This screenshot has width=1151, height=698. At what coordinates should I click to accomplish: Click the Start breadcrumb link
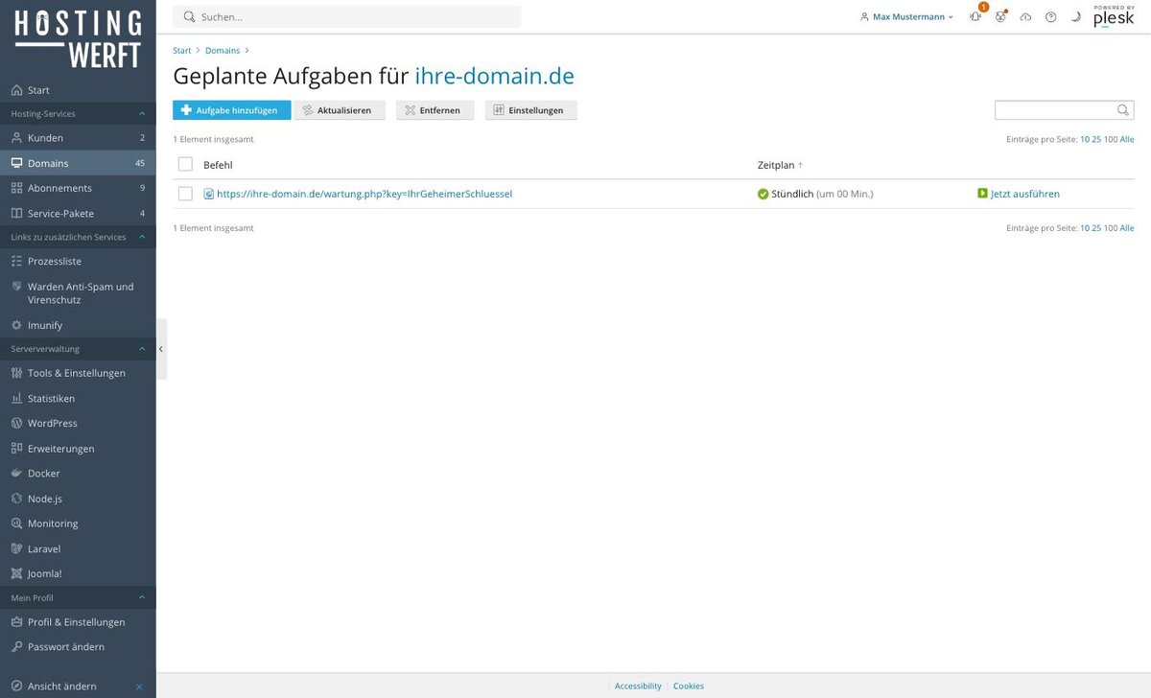182,50
